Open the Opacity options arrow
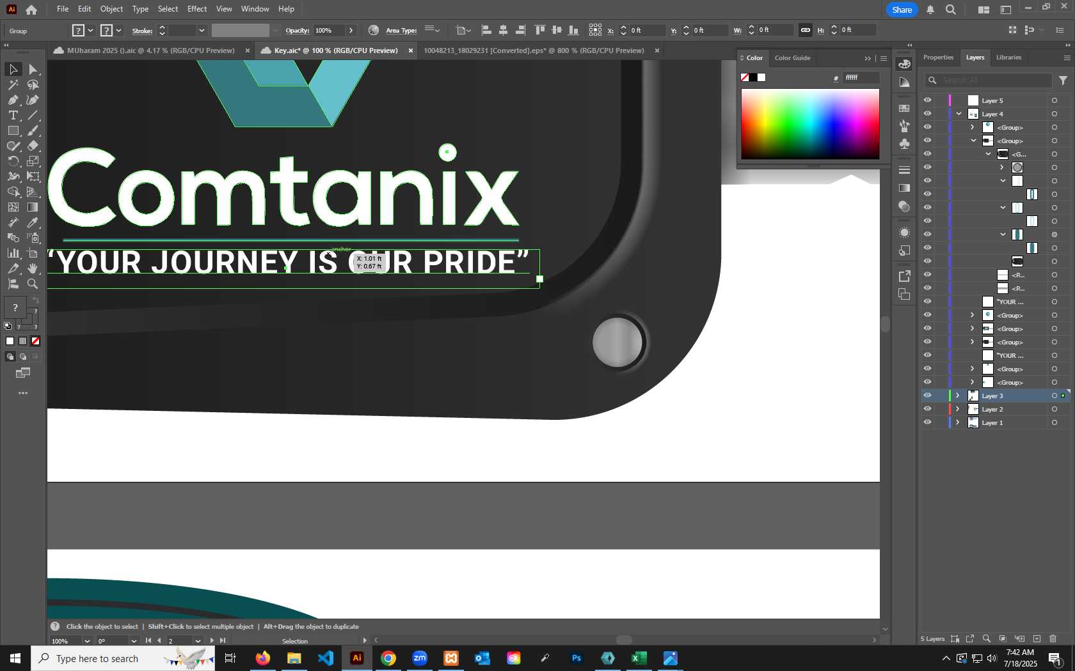 pos(351,30)
